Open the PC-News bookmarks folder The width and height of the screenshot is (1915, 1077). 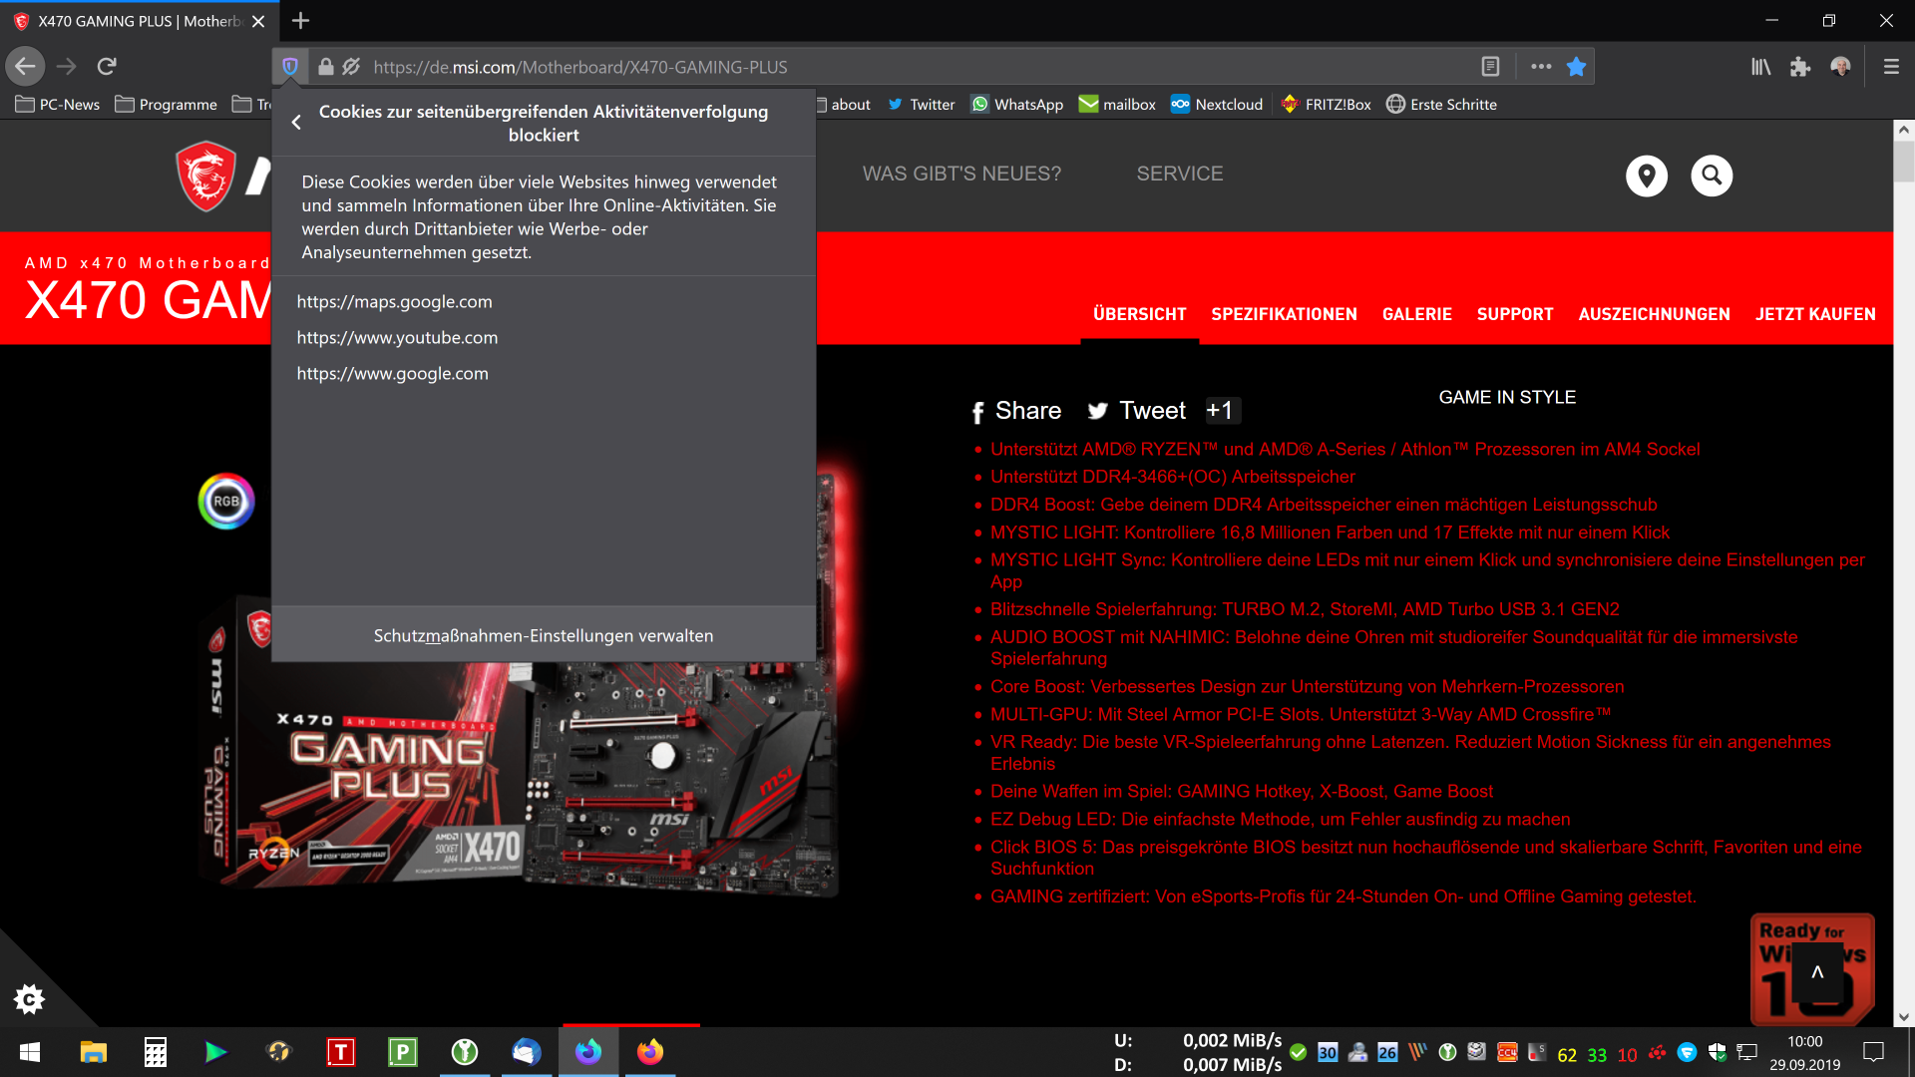point(58,105)
